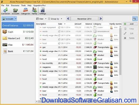
Task: Click the Add transaction button
Action: [130, 24]
